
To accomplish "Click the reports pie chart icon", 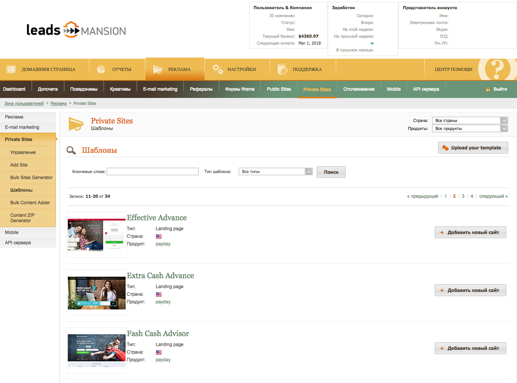I will [x=101, y=69].
